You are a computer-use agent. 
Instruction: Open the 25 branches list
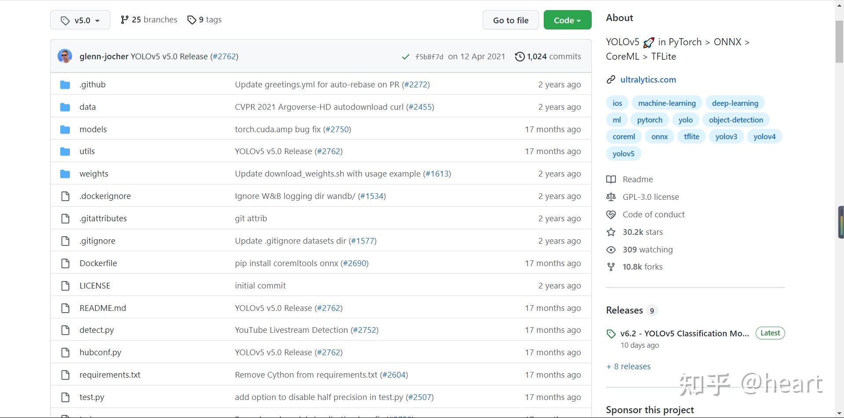click(x=149, y=20)
